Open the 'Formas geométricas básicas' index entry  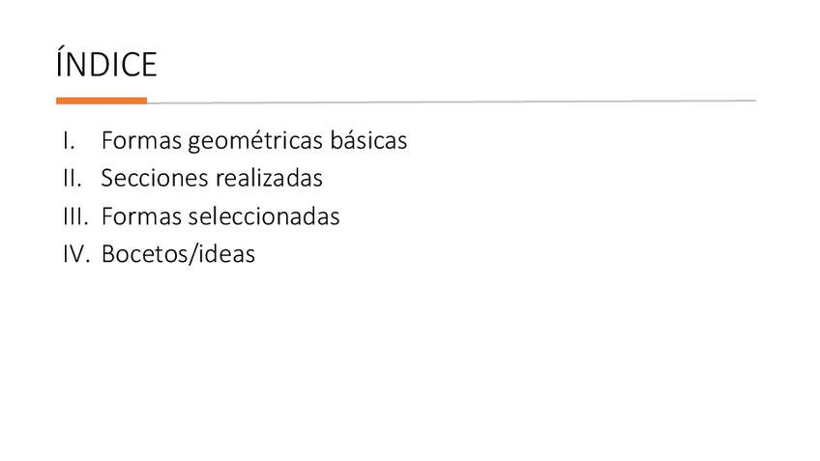(253, 140)
